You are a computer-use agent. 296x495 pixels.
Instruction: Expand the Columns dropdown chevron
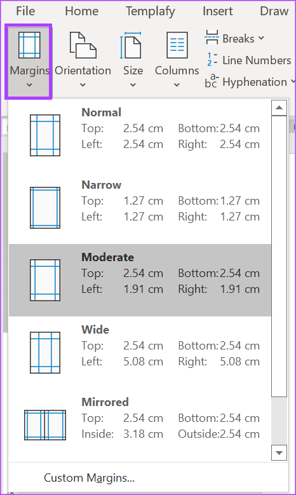click(177, 85)
